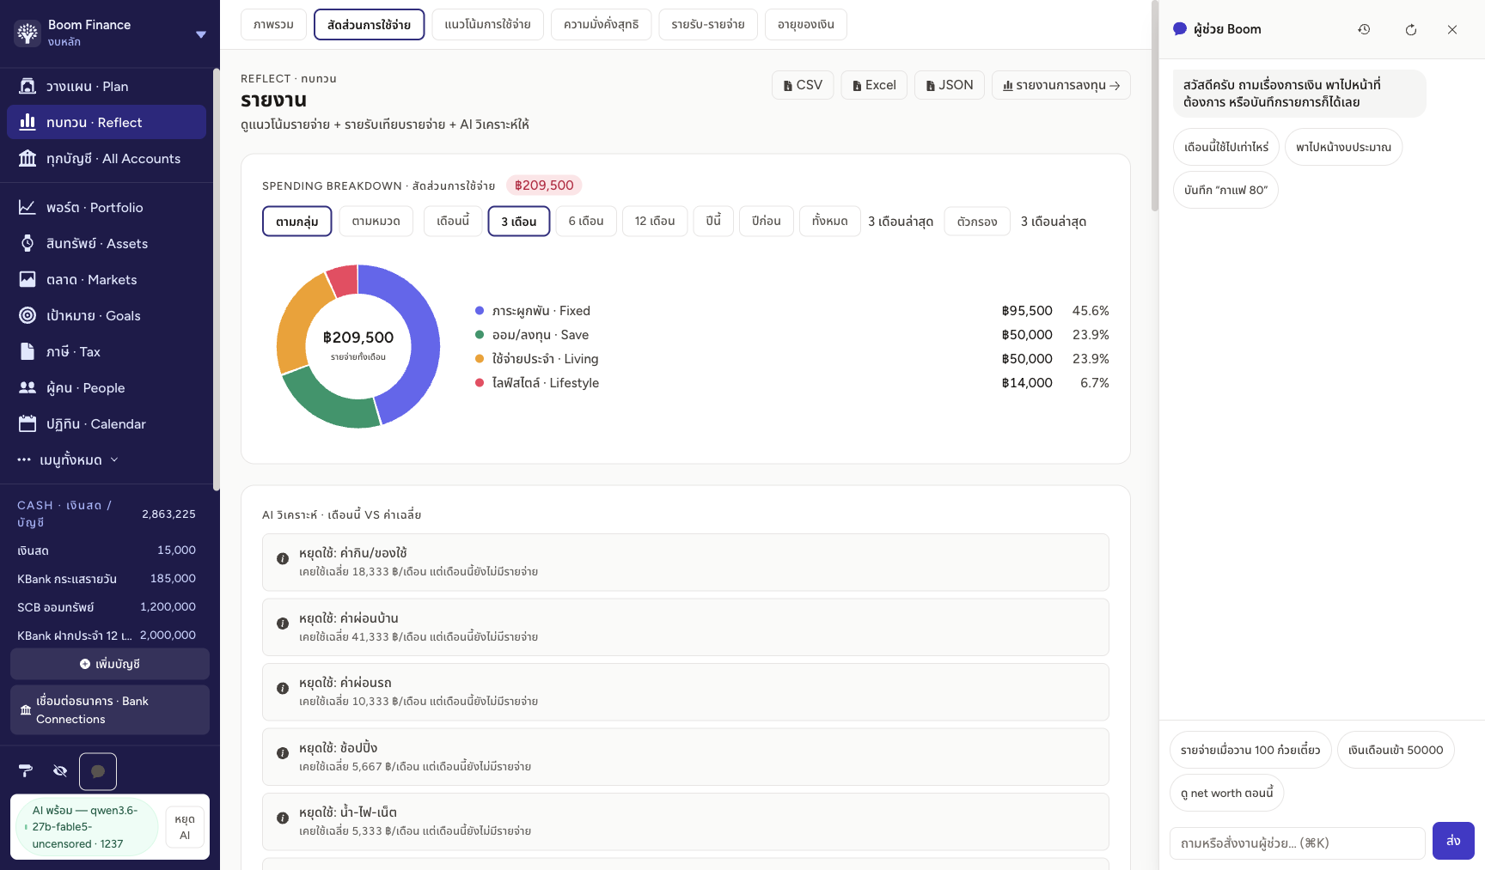Viewport: 1485px width, 870px height.
Task: Click the SCB ออมทรัพย์ account row
Action: (x=107, y=607)
